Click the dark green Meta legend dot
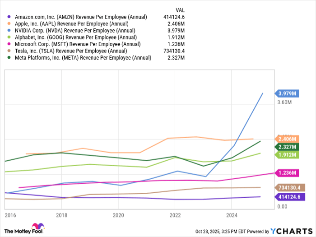Screen dimensions: 316x237 [9, 58]
